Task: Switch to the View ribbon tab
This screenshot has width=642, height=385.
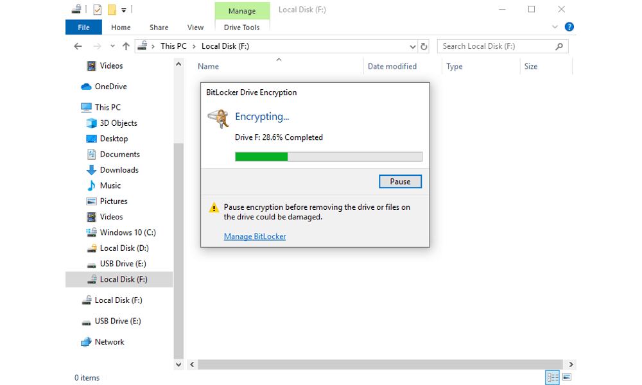Action: 195,28
